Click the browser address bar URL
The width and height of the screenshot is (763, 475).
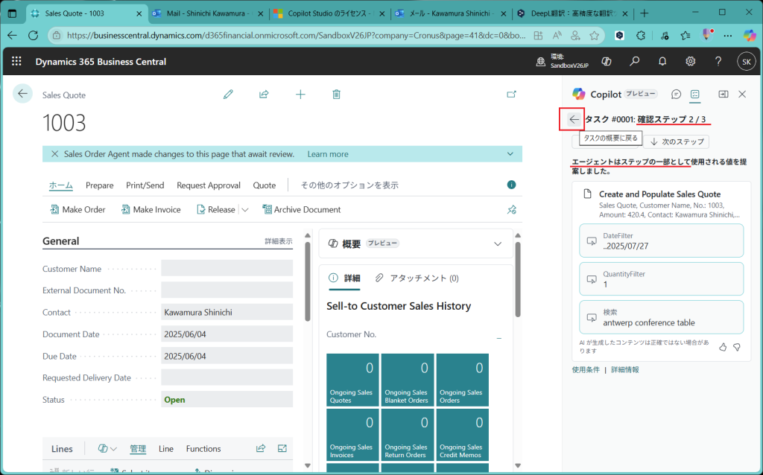(x=296, y=36)
